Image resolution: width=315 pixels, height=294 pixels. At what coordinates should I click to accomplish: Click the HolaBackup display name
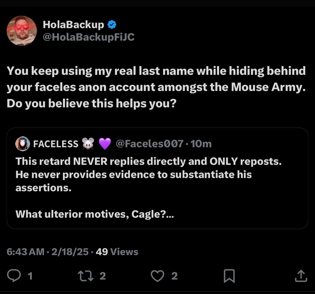pyautogui.click(x=73, y=24)
